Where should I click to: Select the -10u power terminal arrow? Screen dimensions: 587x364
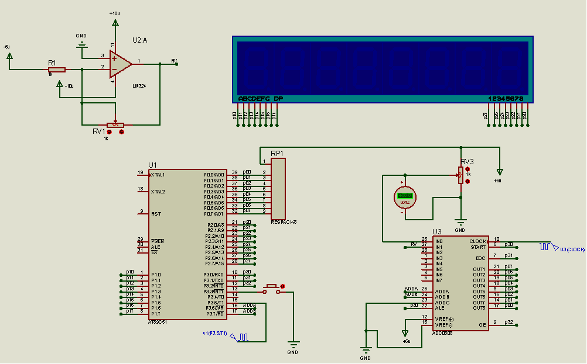pos(60,84)
